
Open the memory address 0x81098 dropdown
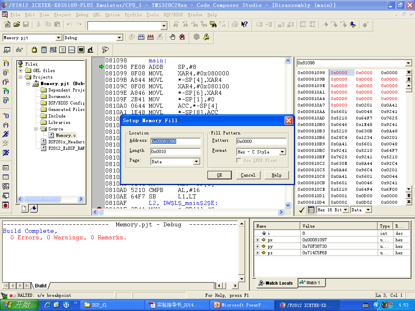pos(409,63)
